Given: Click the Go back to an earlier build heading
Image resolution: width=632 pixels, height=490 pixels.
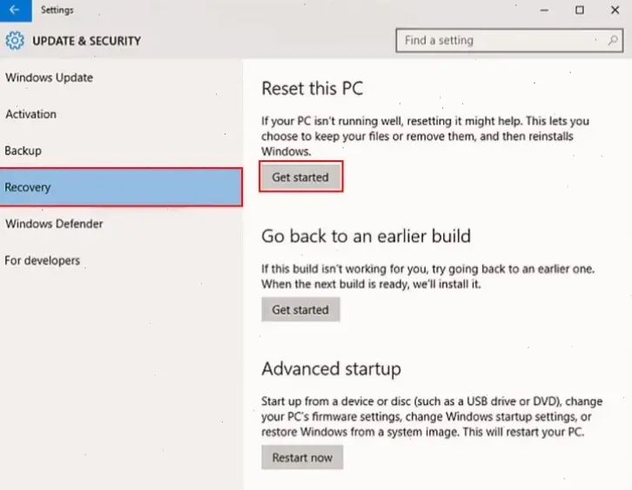Looking at the screenshot, I should (366, 236).
